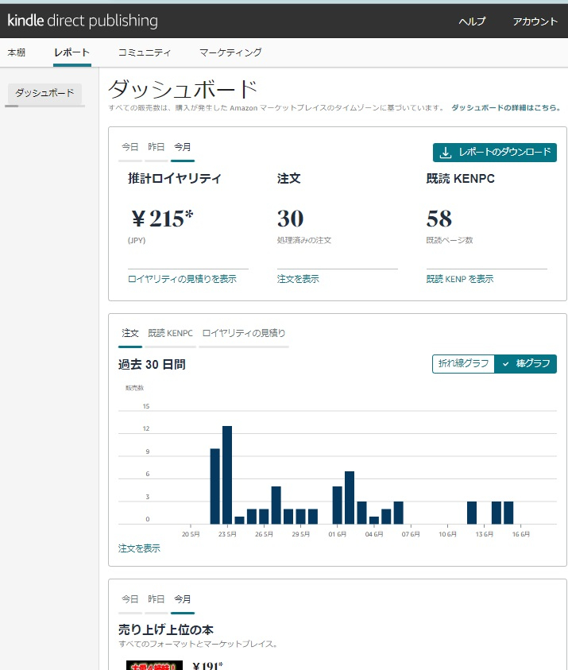Switch the chart to the 既読 KENPC tab
The width and height of the screenshot is (568, 670).
click(170, 333)
